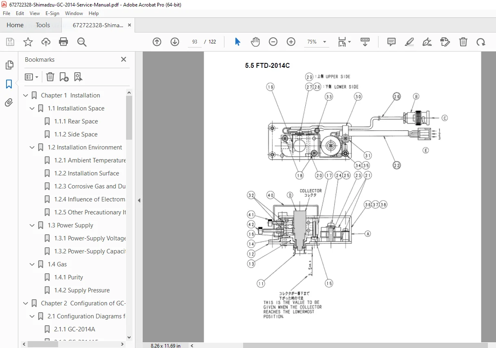The width and height of the screenshot is (496, 348).
Task: Click the upload to cloud icon
Action: tap(46, 42)
